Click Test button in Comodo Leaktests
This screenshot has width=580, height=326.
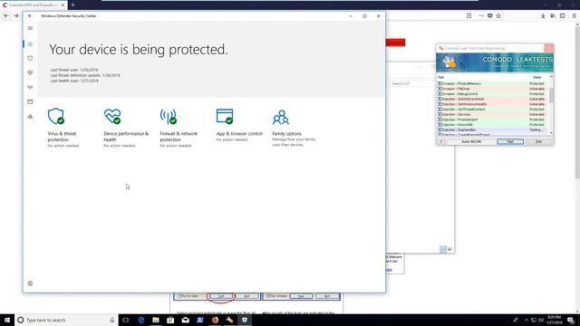pyautogui.click(x=510, y=141)
